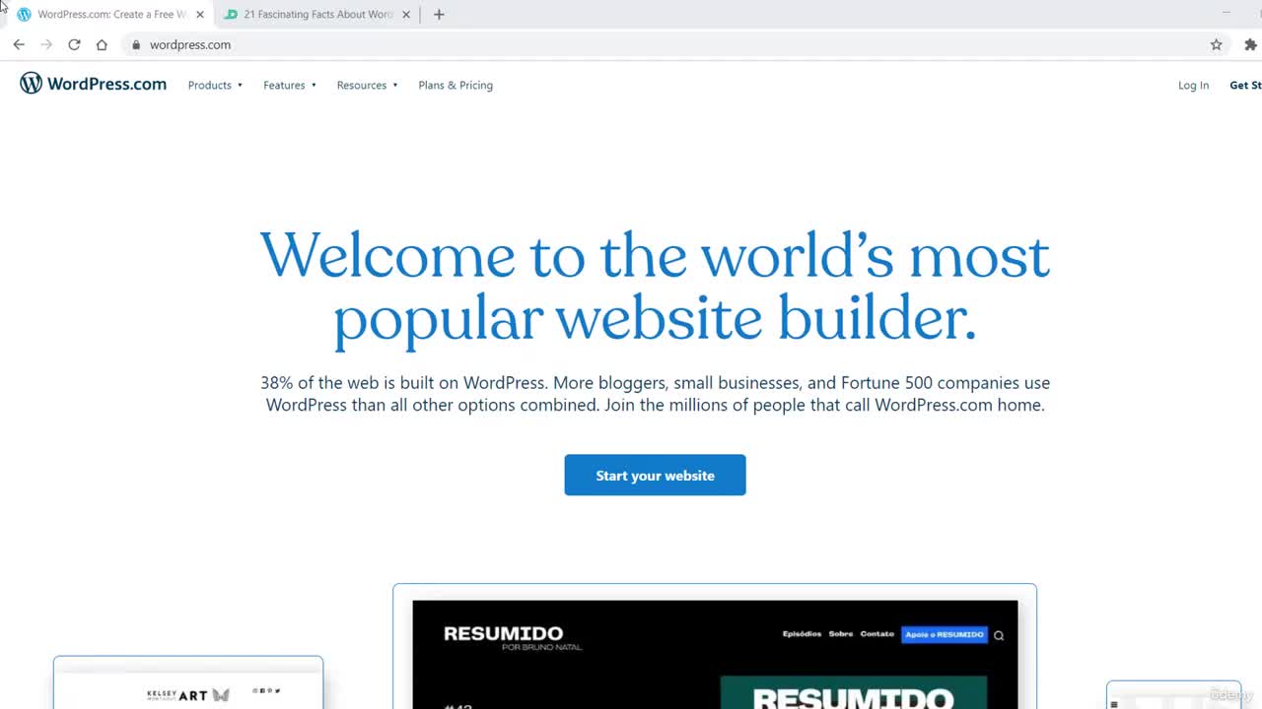The height and width of the screenshot is (709, 1262).
Task: Go back to the previous page
Action: pyautogui.click(x=19, y=44)
